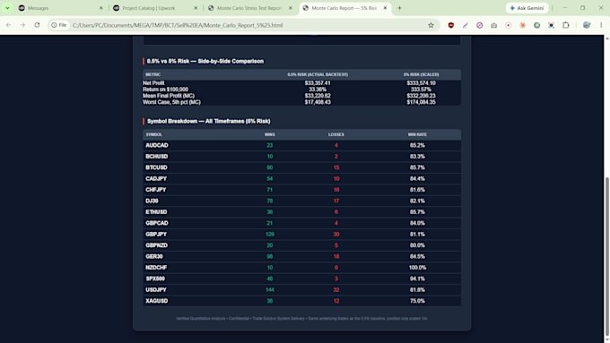Close the Project Catalog Upwork tab
Viewport: 610px width, 343px height.
196,8
